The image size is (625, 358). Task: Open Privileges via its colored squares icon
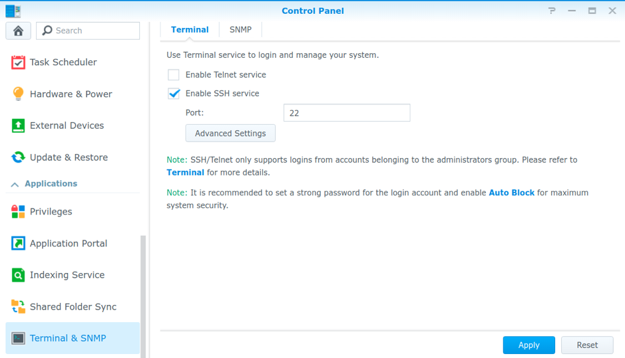pyautogui.click(x=18, y=212)
